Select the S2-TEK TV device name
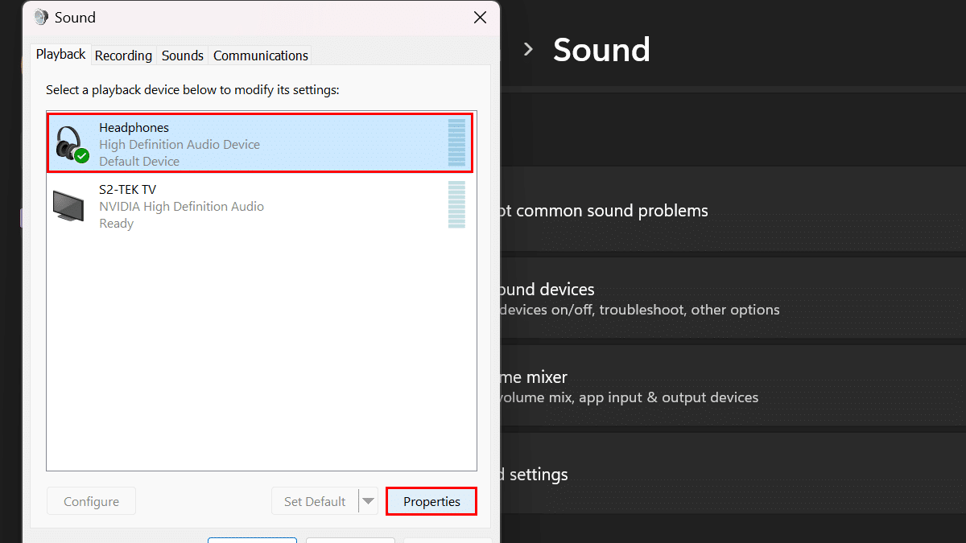Viewport: 966px width, 543px height. [x=127, y=189]
